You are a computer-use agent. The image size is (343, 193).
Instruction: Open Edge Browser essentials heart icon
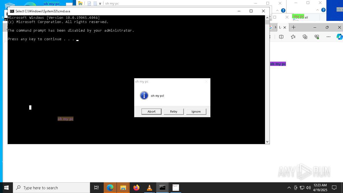click(x=317, y=37)
